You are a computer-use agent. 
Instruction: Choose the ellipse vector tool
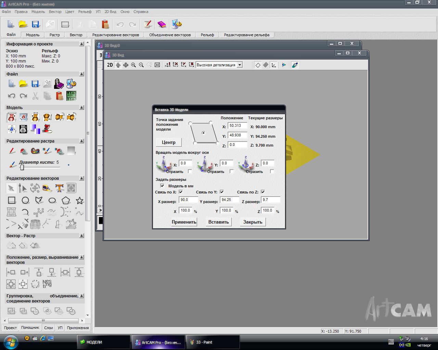52,201
